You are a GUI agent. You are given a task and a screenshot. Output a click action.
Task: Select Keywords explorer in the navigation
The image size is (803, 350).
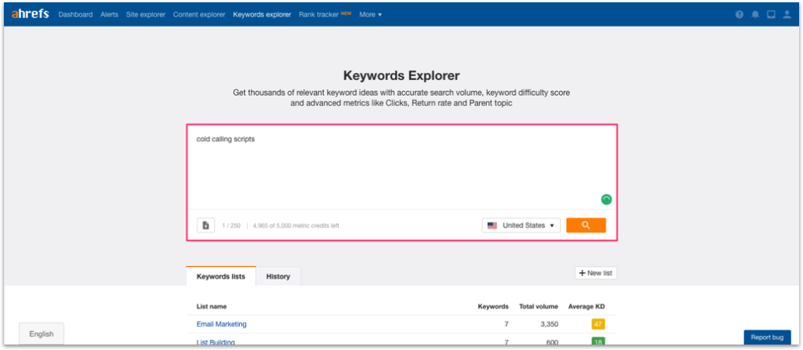pos(262,14)
